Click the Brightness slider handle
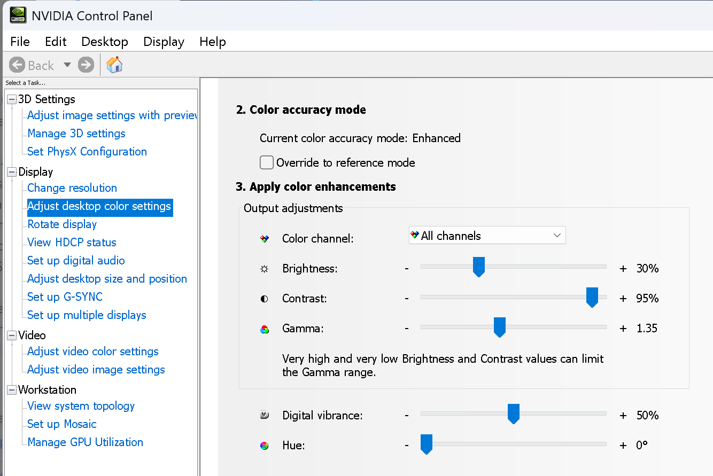 [479, 267]
